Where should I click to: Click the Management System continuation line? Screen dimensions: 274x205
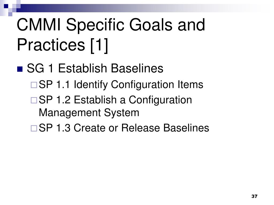89,113
